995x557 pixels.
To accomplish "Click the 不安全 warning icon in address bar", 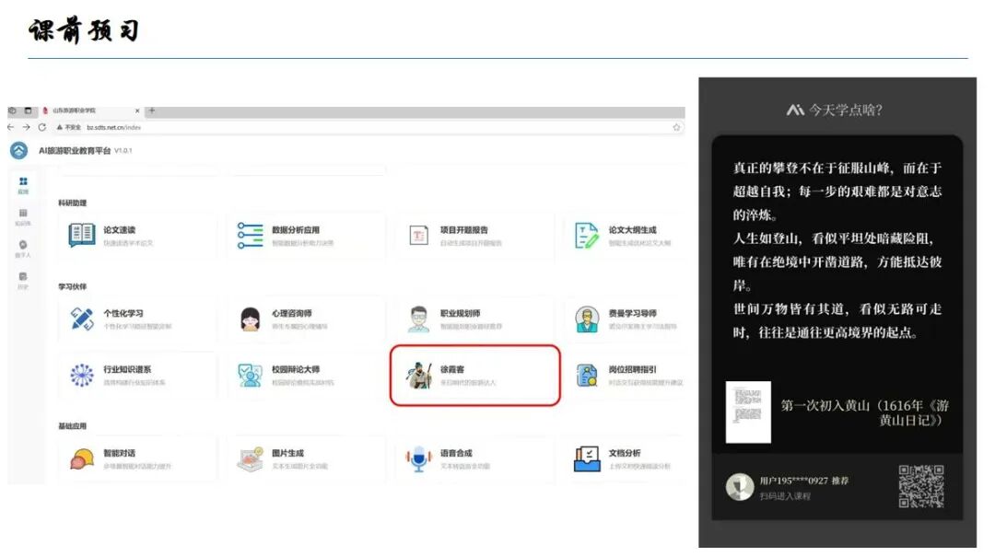I will pyautogui.click(x=60, y=128).
